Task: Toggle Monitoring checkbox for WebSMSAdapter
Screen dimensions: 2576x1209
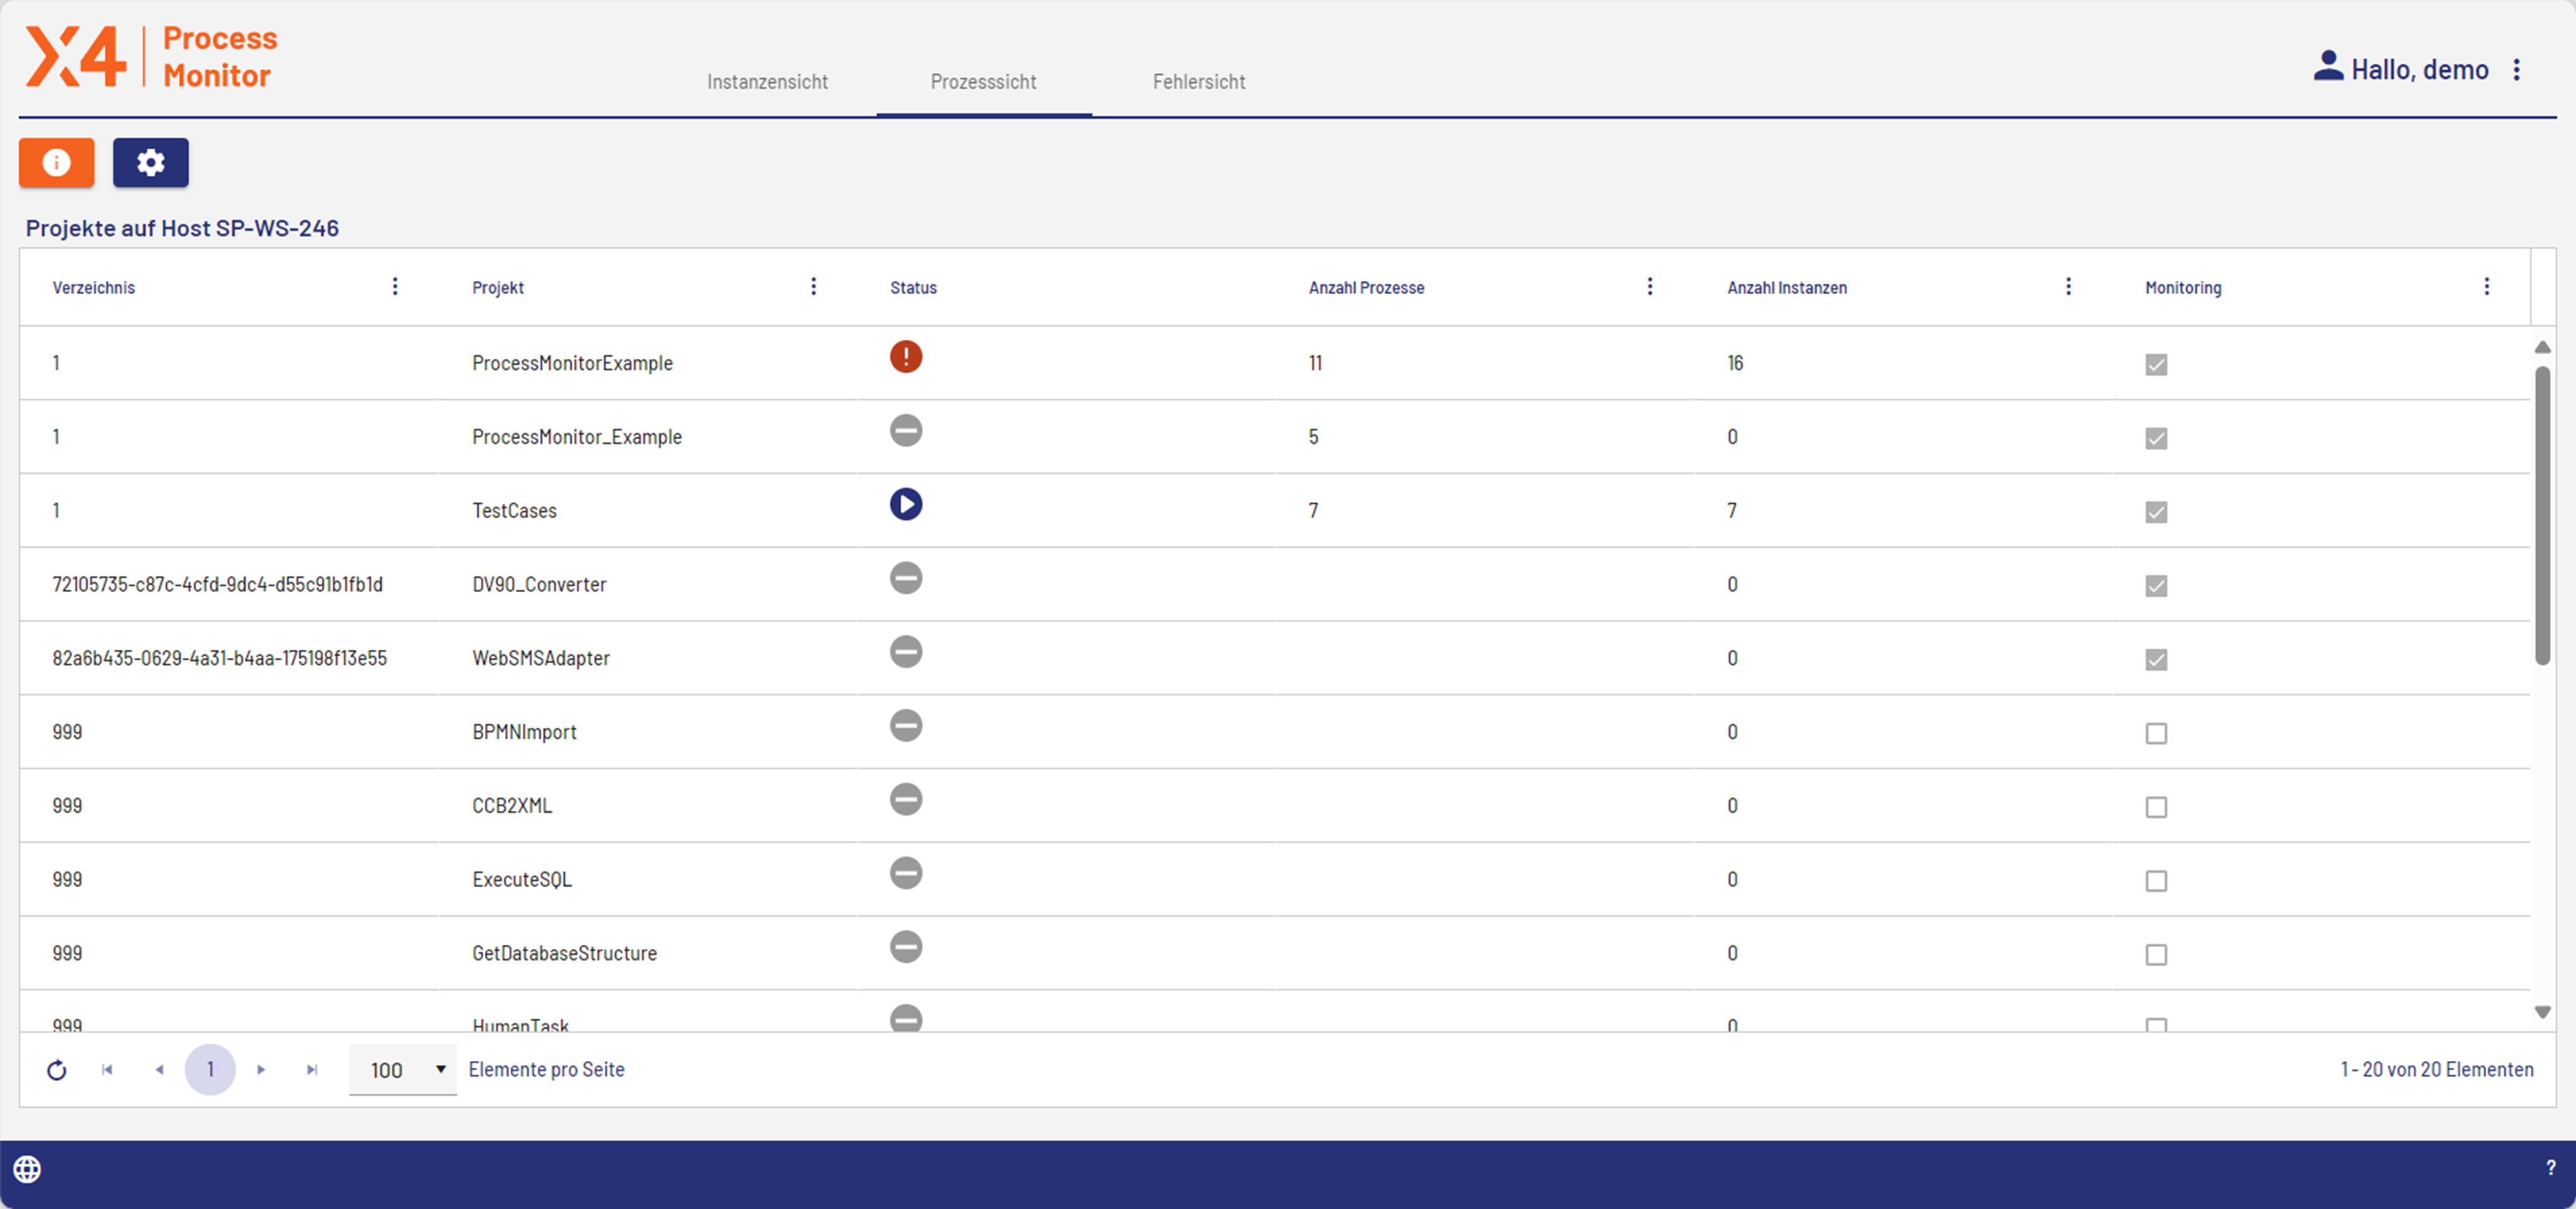Action: click(2156, 659)
